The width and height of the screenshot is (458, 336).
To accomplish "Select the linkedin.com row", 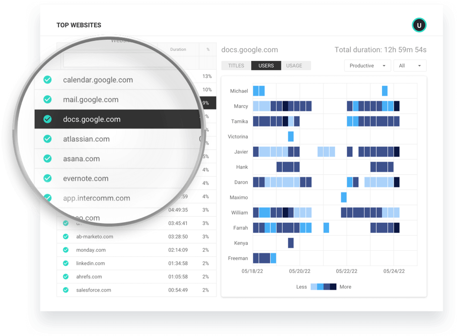I will point(136,263).
